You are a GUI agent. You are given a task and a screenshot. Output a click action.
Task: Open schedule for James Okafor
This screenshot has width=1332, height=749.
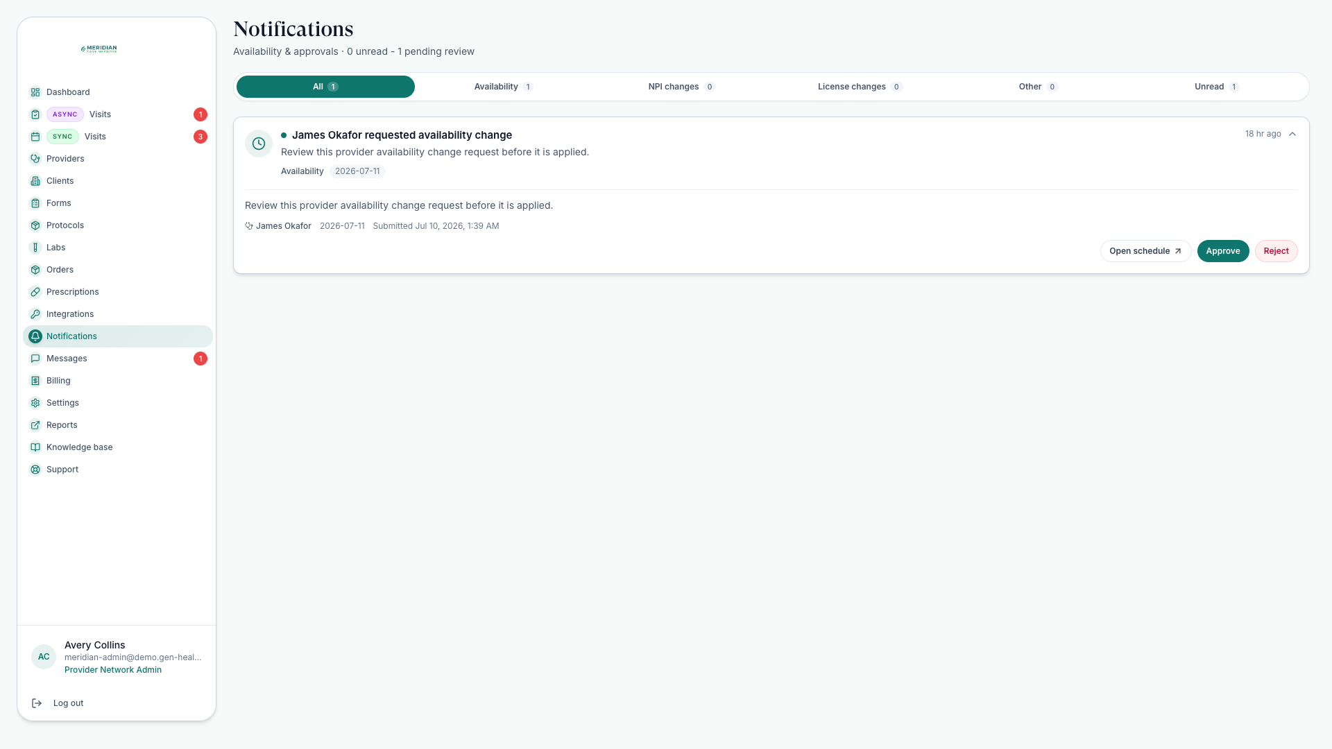[1145, 251]
